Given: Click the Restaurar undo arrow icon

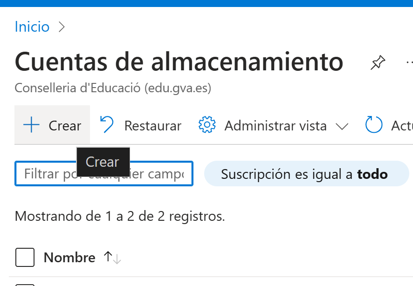Looking at the screenshot, I should click(x=107, y=124).
